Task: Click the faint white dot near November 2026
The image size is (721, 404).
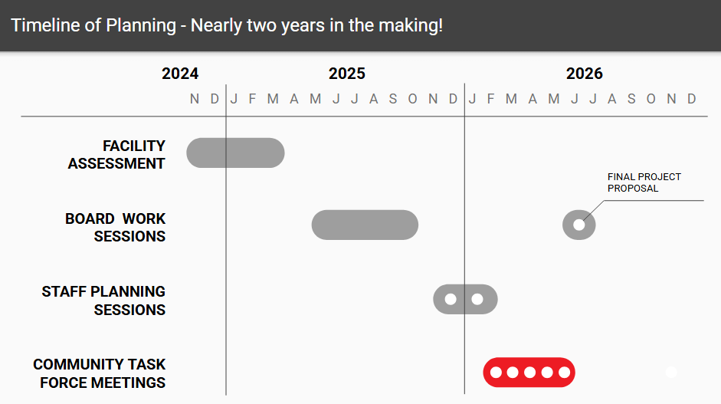Action: [671, 372]
